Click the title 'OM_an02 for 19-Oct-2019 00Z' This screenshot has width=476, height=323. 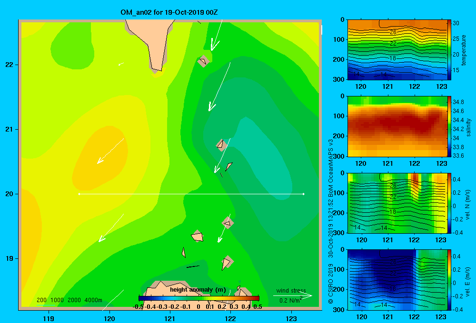pyautogui.click(x=169, y=12)
